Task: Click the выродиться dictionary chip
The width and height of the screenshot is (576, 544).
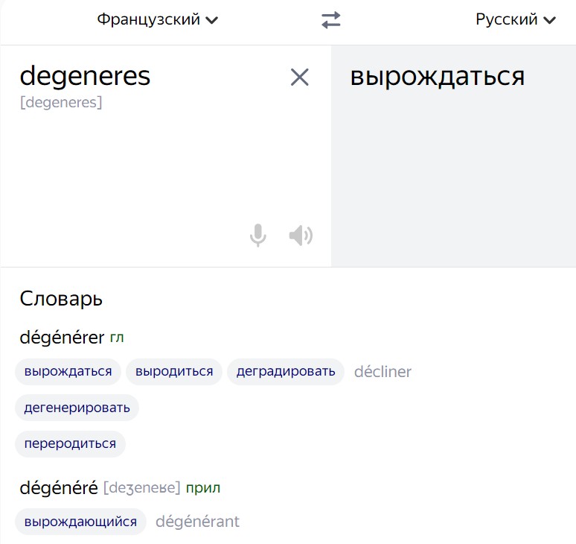Action: 174,372
